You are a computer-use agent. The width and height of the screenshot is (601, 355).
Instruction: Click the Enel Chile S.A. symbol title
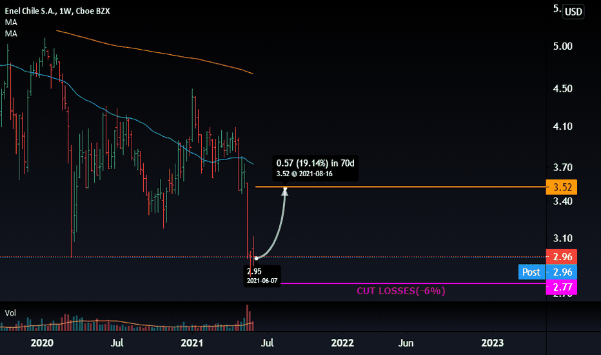click(57, 11)
